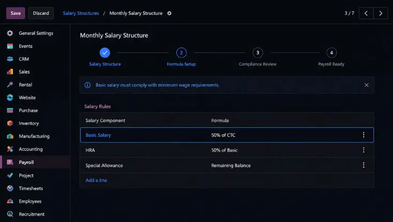Go to the previous record arrow

(366, 13)
